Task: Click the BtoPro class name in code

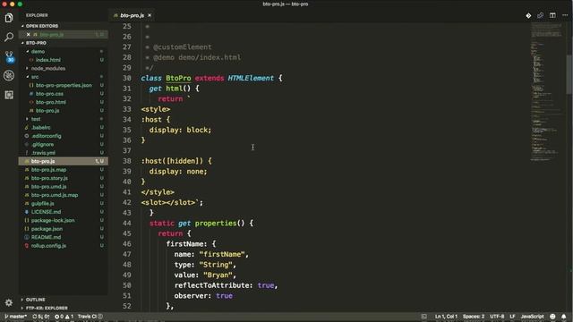Action: 178,78
